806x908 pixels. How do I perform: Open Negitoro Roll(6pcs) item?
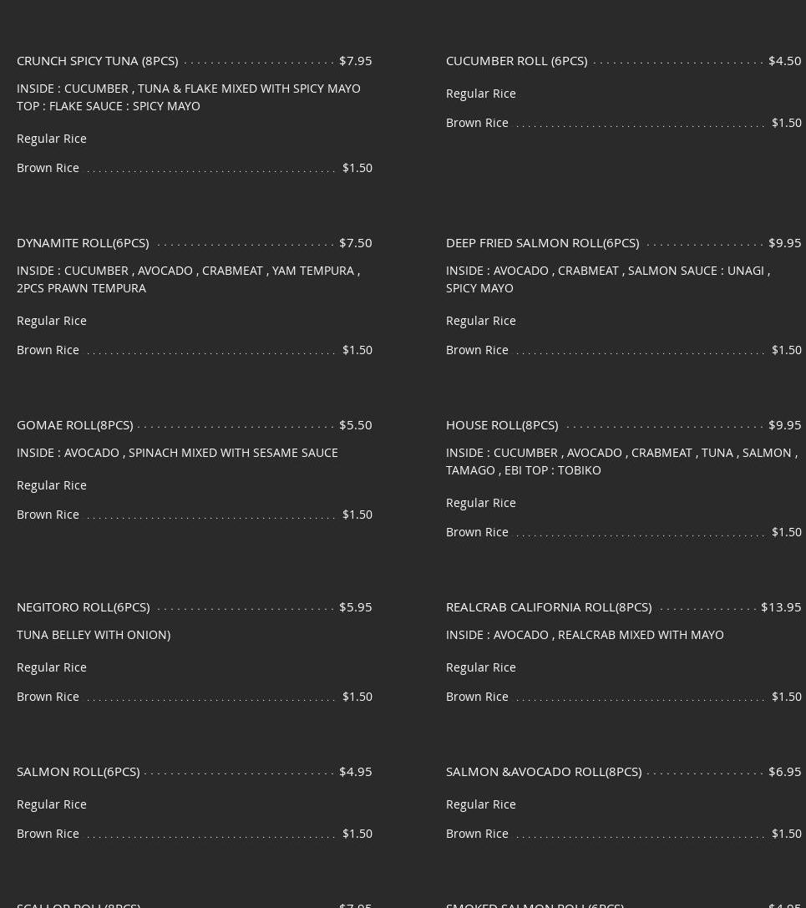[x=83, y=606]
